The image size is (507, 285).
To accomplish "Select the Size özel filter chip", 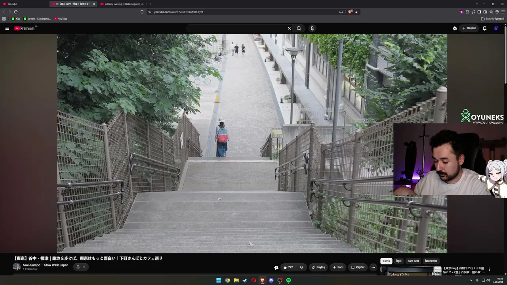I will pyautogui.click(x=413, y=261).
